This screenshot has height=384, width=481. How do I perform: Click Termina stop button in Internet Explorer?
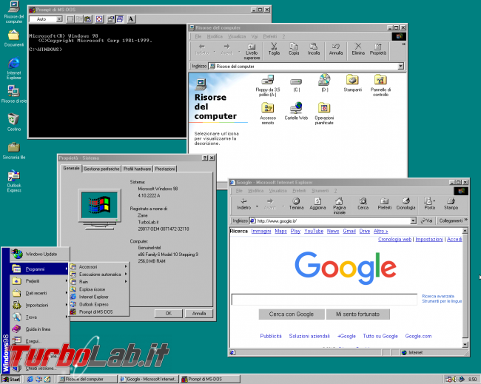296,203
